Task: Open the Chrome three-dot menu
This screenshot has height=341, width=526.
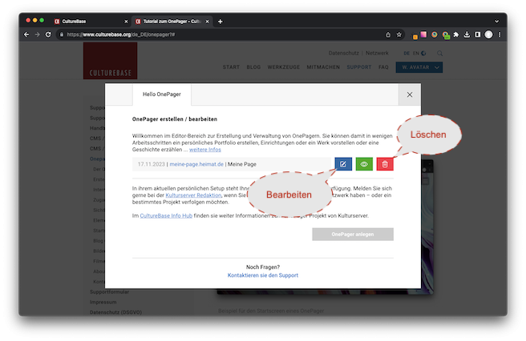Action: coord(500,34)
